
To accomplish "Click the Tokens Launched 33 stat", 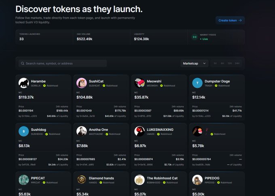I will 44,37.
